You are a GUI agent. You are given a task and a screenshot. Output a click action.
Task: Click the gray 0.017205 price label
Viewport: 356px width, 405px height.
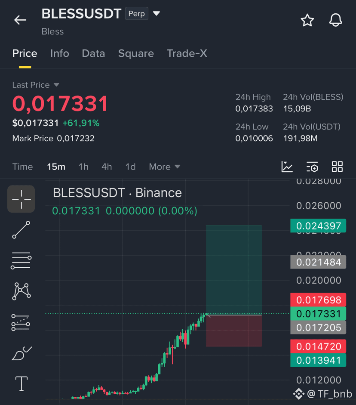[318, 328]
